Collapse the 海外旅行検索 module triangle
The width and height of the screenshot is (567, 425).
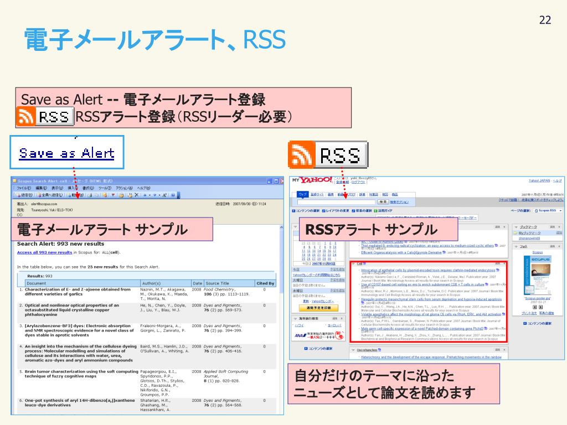295,319
